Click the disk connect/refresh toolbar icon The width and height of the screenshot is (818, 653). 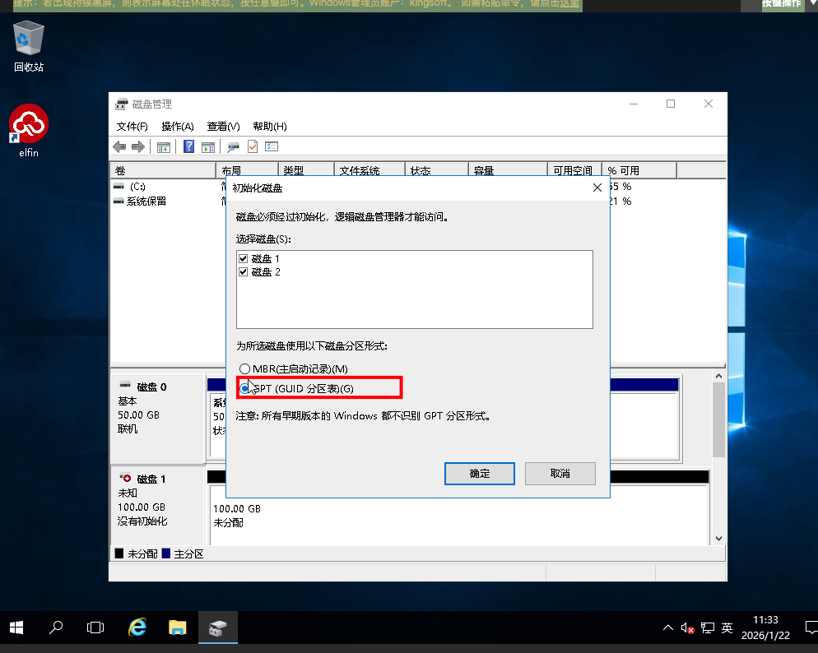tap(233, 147)
